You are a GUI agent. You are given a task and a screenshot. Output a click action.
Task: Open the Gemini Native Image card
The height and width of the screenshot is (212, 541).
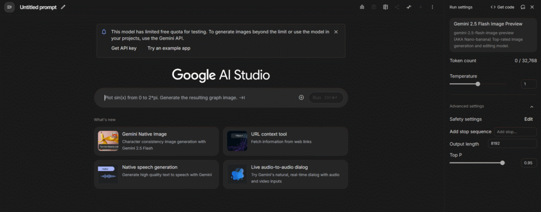point(156,141)
